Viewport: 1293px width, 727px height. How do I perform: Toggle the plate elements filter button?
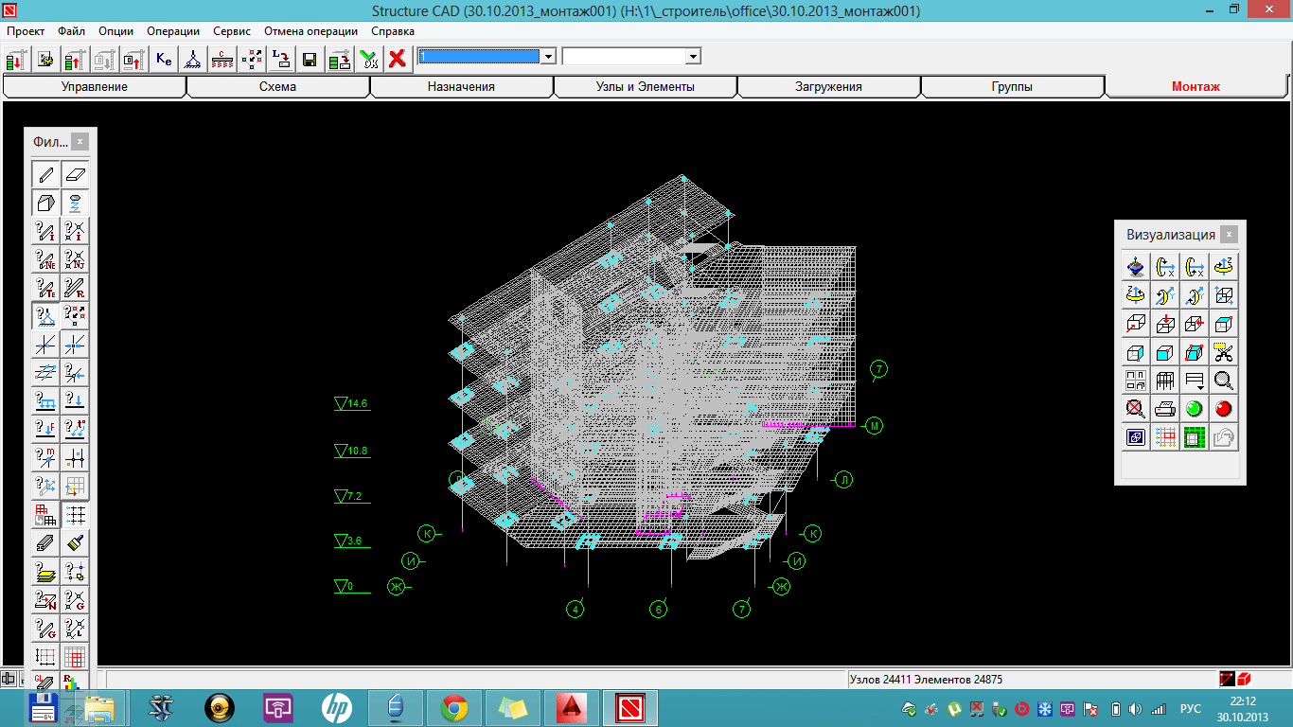[76, 174]
